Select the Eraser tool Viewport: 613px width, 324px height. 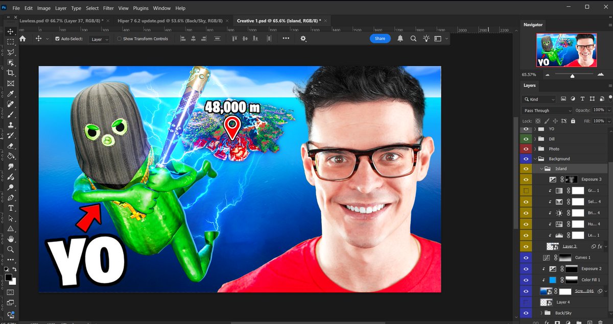pyautogui.click(x=10, y=145)
